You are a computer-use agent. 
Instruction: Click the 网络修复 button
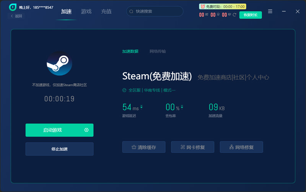(241, 147)
